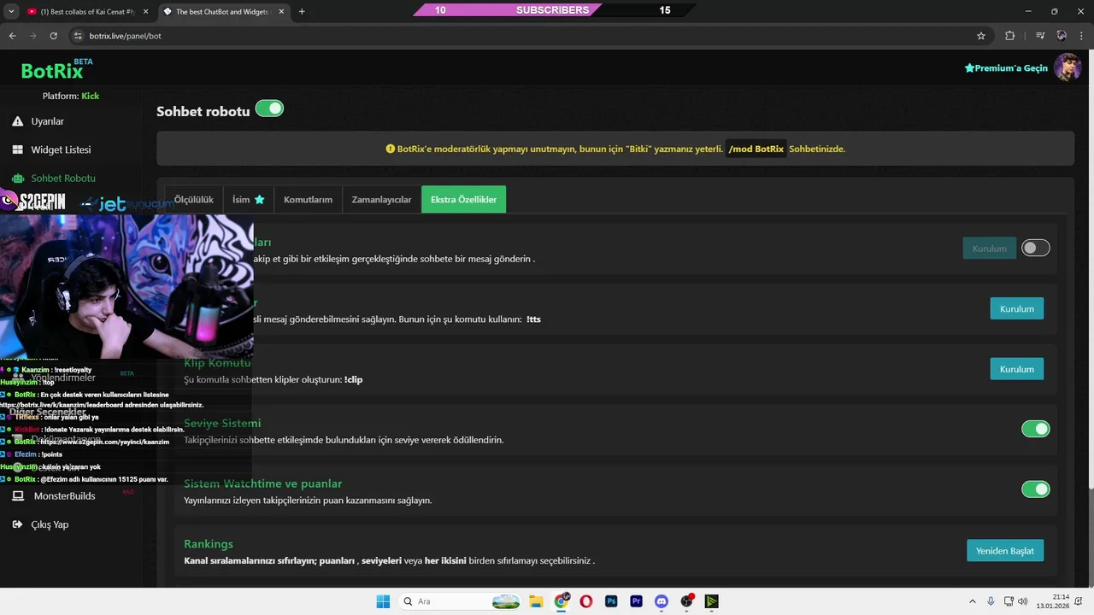This screenshot has height=615, width=1094.
Task: Disable Sistem Watchtime ve puanlar toggle
Action: [1036, 489]
